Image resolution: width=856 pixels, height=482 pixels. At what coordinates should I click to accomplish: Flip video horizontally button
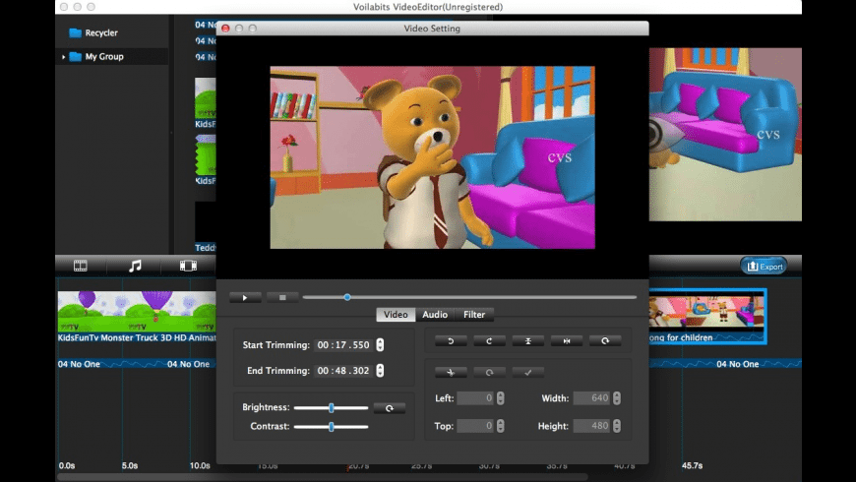pyautogui.click(x=567, y=340)
